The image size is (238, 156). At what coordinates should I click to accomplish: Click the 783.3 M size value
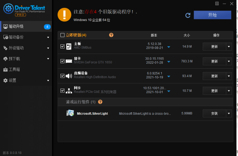187,61
